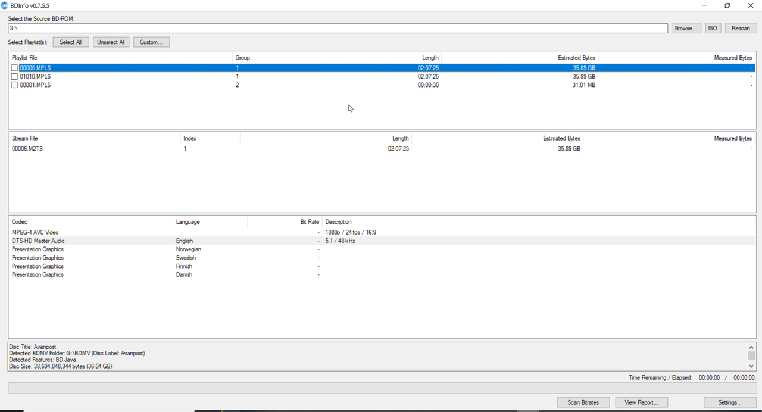Image resolution: width=762 pixels, height=412 pixels.
Task: Restore down the BDInfo window
Action: (x=727, y=5)
